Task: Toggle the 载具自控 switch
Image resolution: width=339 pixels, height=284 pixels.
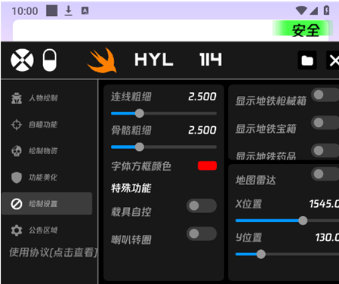Action: (x=202, y=206)
